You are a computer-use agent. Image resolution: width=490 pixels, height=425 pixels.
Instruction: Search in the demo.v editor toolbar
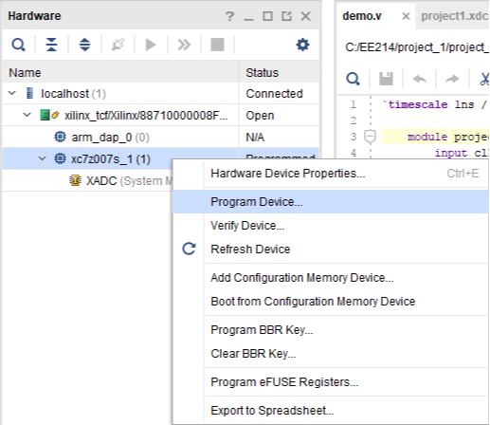[x=353, y=79]
